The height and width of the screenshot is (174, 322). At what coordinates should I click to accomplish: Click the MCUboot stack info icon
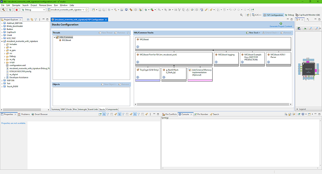[x=138, y=47]
